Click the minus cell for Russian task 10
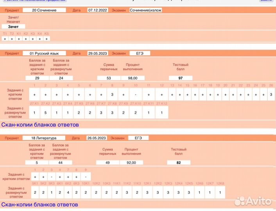This screenshot has height=211, width=276. pyautogui.click(x=136, y=95)
